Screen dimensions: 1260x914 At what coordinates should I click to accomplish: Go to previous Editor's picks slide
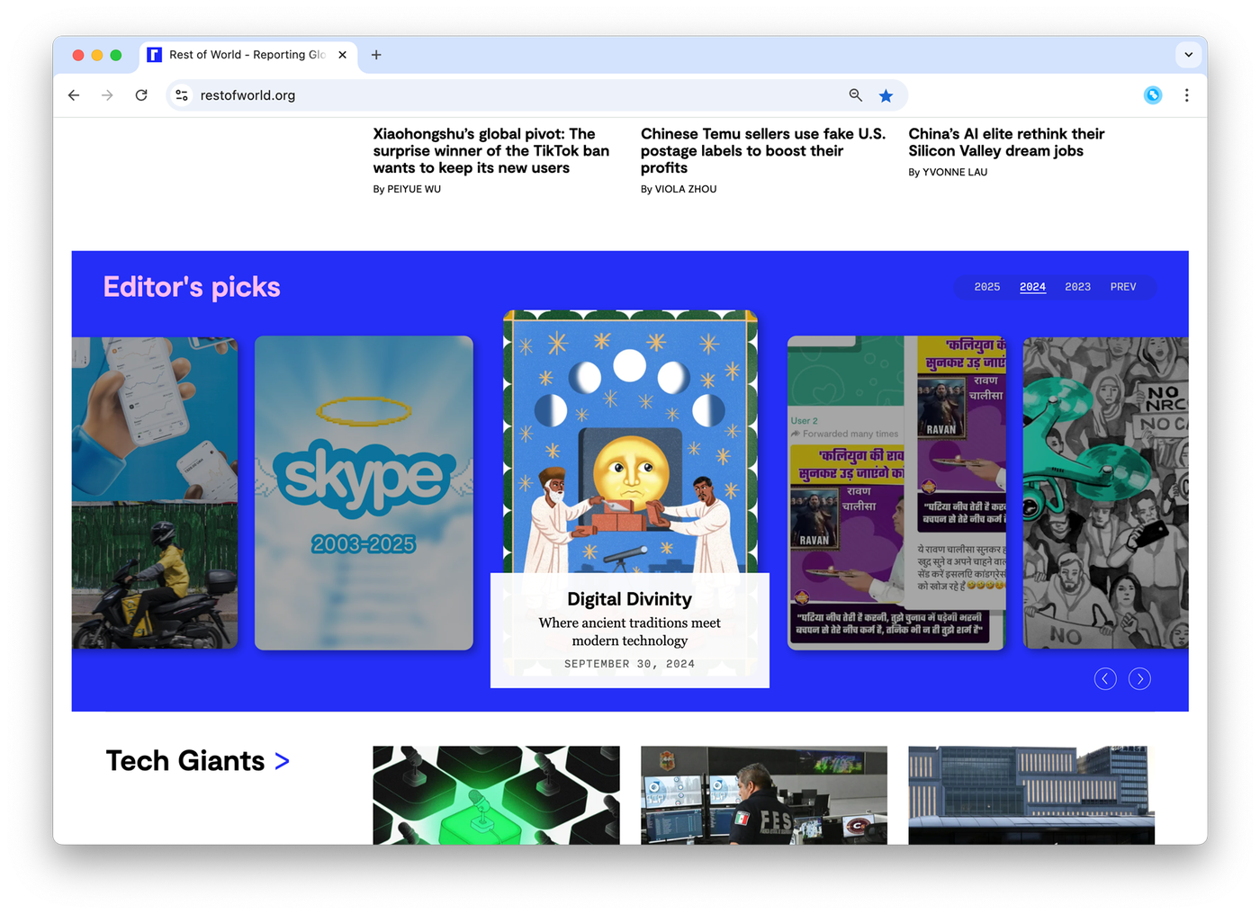1105,679
